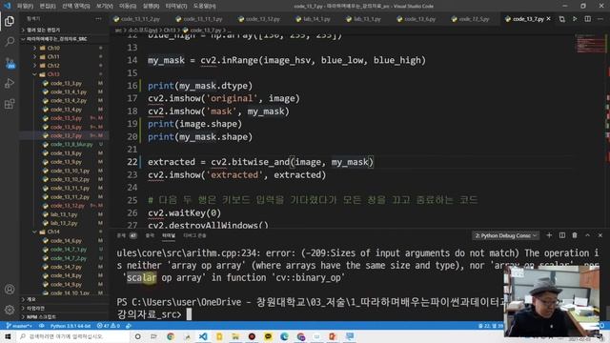Select Python 3.9.1 64-bit interpreter in status bar
Viewport: 610px width, 343px height.
[70, 326]
